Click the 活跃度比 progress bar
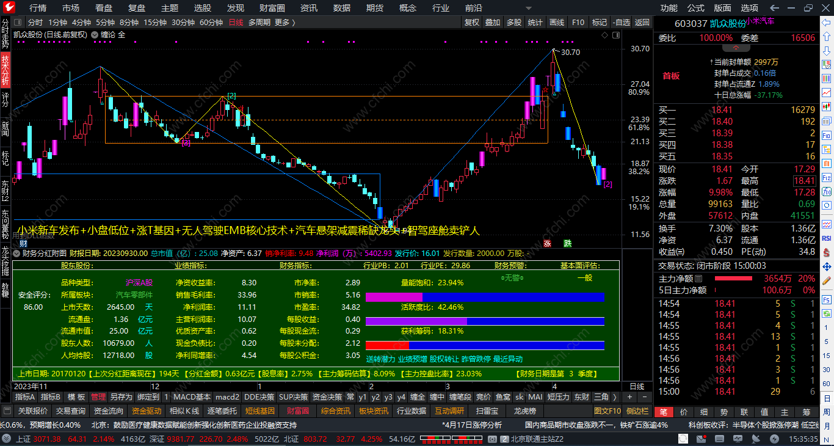The width and height of the screenshot is (834, 446). click(485, 321)
